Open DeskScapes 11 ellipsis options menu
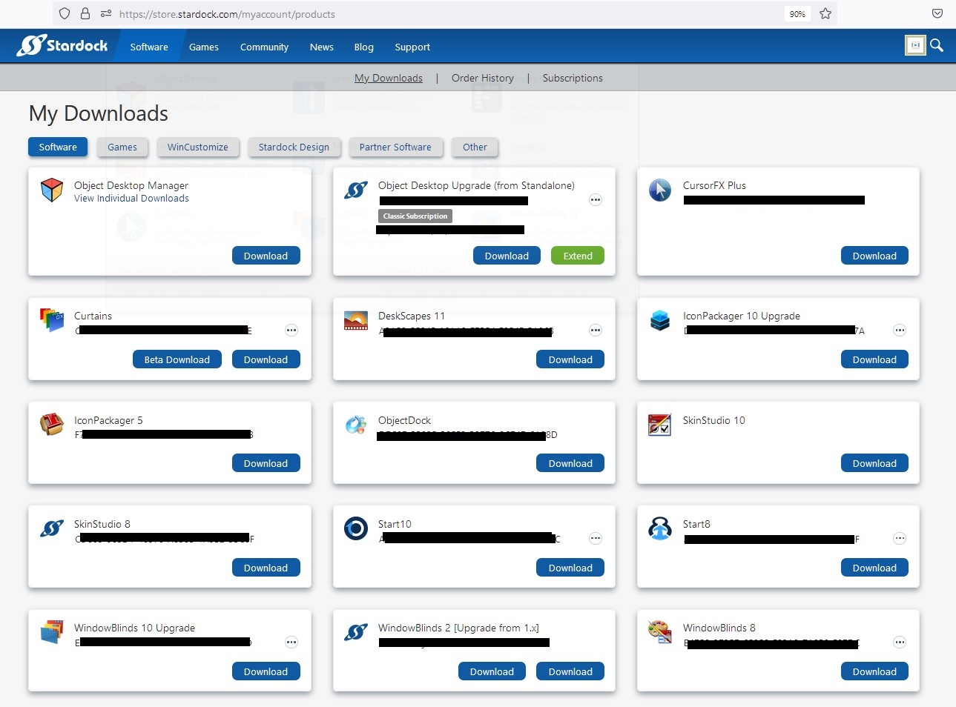Image resolution: width=956 pixels, height=707 pixels. (x=596, y=331)
